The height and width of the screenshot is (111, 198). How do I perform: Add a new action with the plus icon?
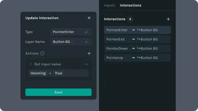pos(89,53)
